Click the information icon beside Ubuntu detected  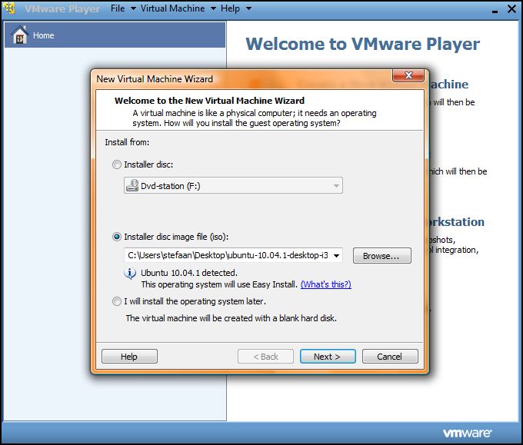pyautogui.click(x=130, y=274)
